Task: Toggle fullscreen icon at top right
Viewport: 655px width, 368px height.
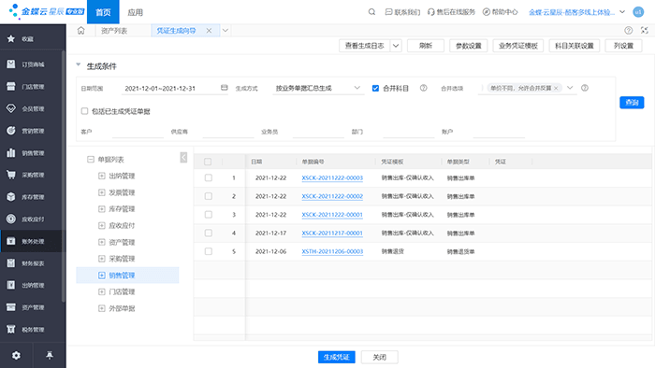Action: coord(645,31)
